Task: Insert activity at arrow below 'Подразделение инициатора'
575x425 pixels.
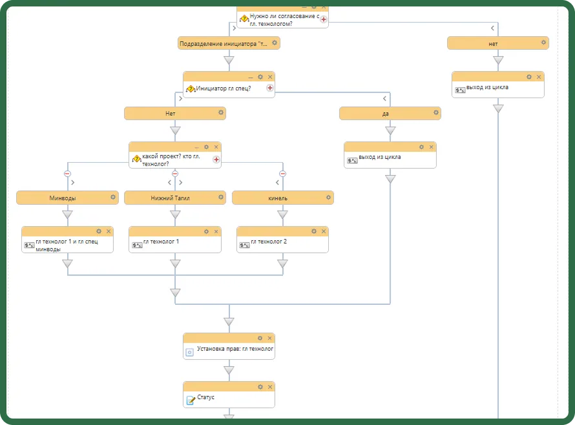Action: (x=229, y=61)
